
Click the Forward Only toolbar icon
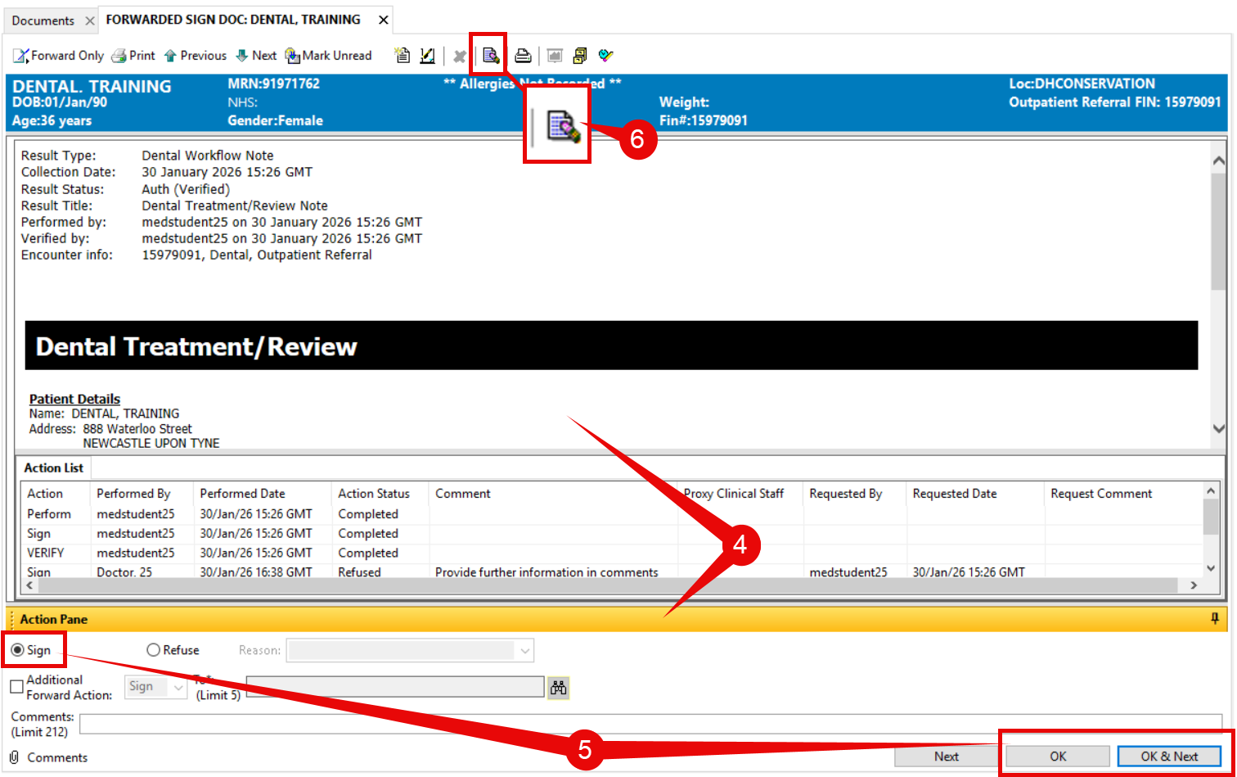tap(21, 56)
